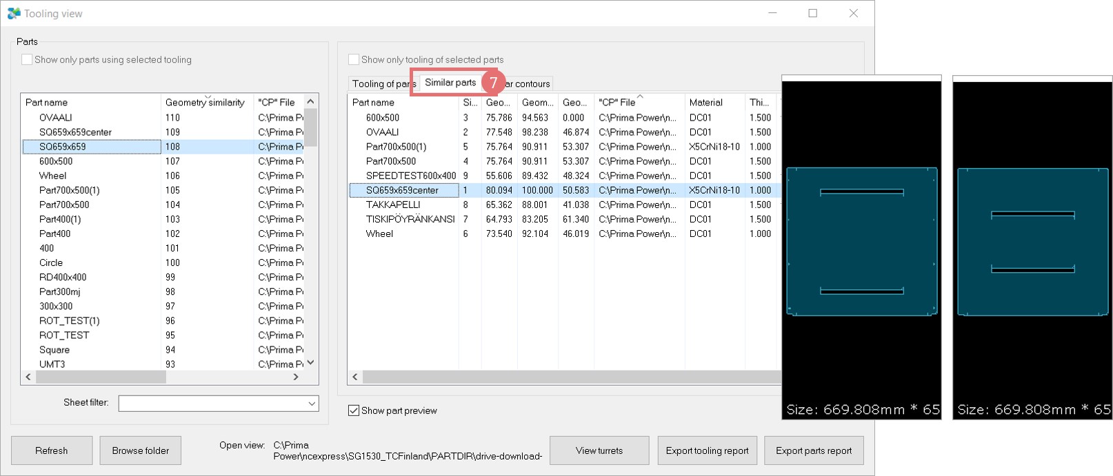Click the numbered 7 callout badge

493,83
